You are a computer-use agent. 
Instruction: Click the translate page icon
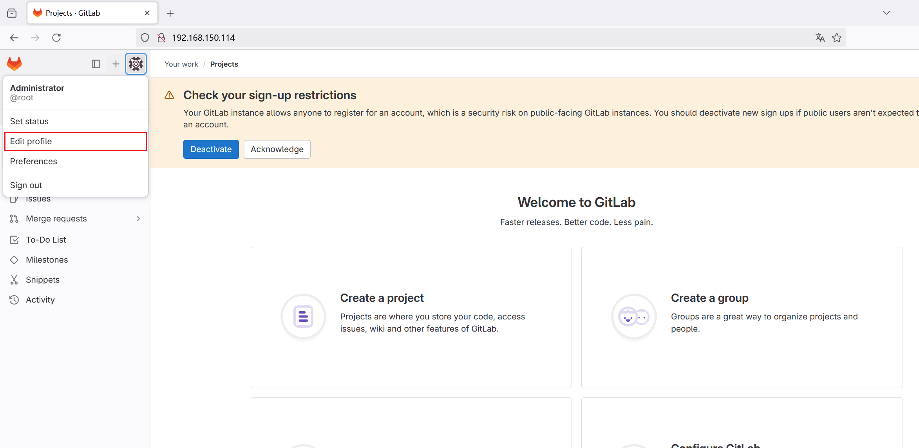(x=820, y=38)
